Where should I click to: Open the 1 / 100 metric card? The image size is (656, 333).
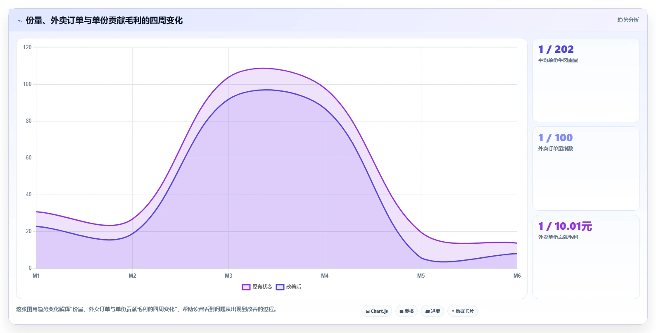click(586, 169)
